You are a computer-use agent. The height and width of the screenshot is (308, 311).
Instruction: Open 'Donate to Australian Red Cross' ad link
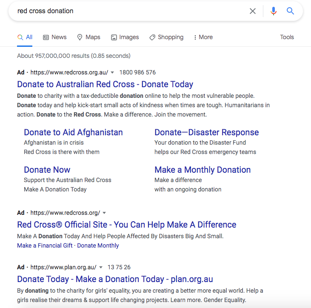click(105, 84)
